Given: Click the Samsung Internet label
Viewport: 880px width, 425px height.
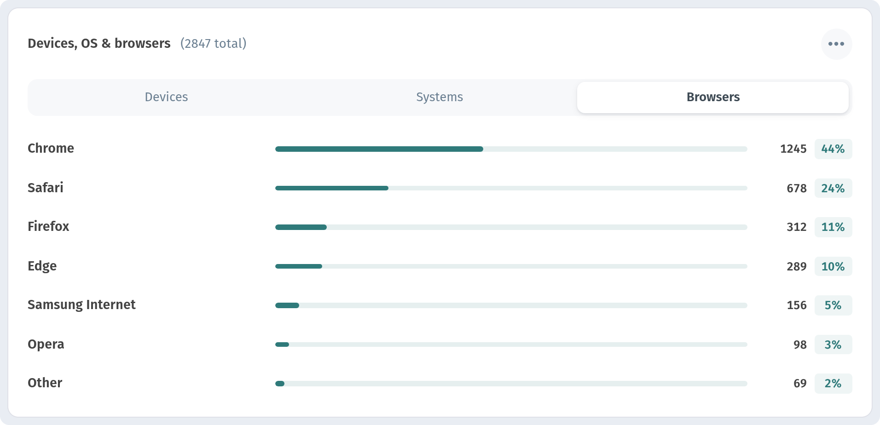Looking at the screenshot, I should [x=81, y=304].
